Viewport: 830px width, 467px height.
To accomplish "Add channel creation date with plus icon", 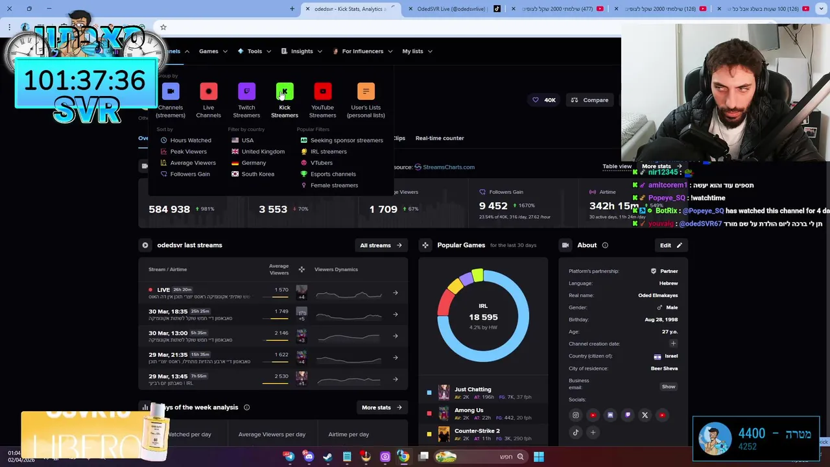I will tap(673, 344).
